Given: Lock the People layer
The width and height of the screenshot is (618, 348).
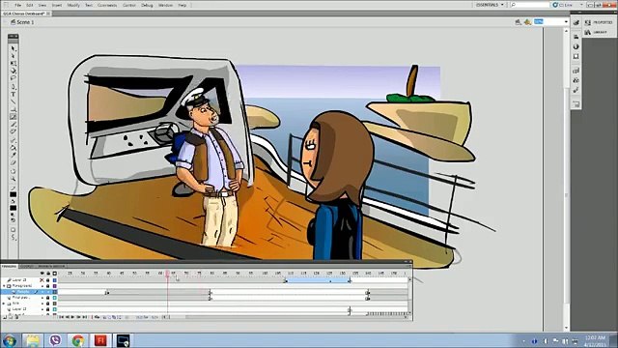Looking at the screenshot, I should pos(48,292).
